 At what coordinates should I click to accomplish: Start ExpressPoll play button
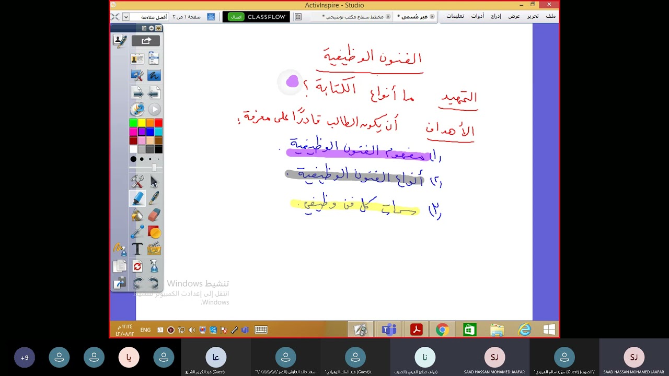tap(154, 110)
